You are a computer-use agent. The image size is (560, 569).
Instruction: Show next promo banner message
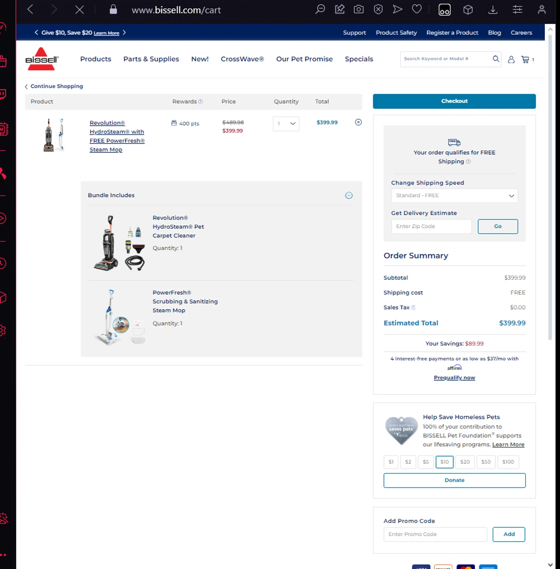click(124, 33)
